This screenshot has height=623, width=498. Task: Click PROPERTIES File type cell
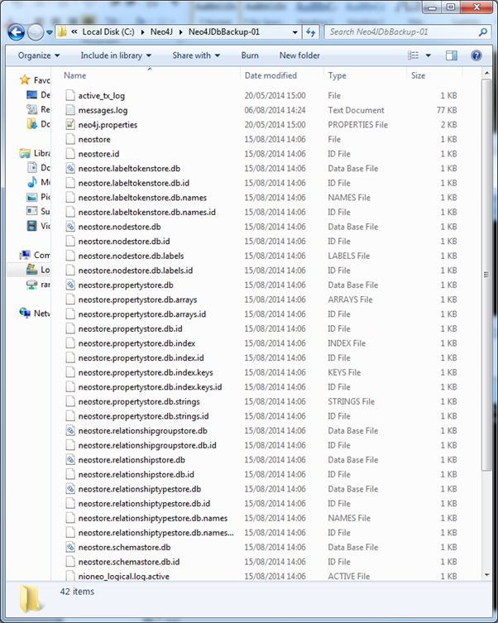click(x=358, y=125)
